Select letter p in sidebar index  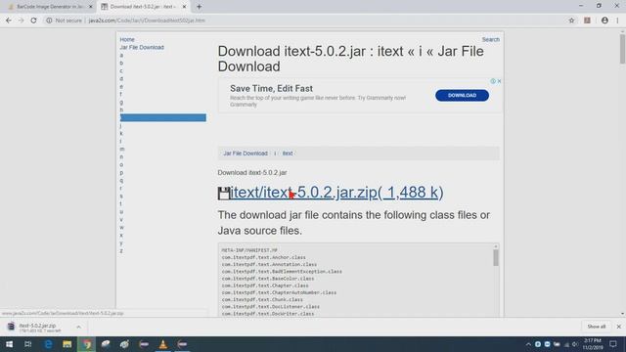[121, 172]
